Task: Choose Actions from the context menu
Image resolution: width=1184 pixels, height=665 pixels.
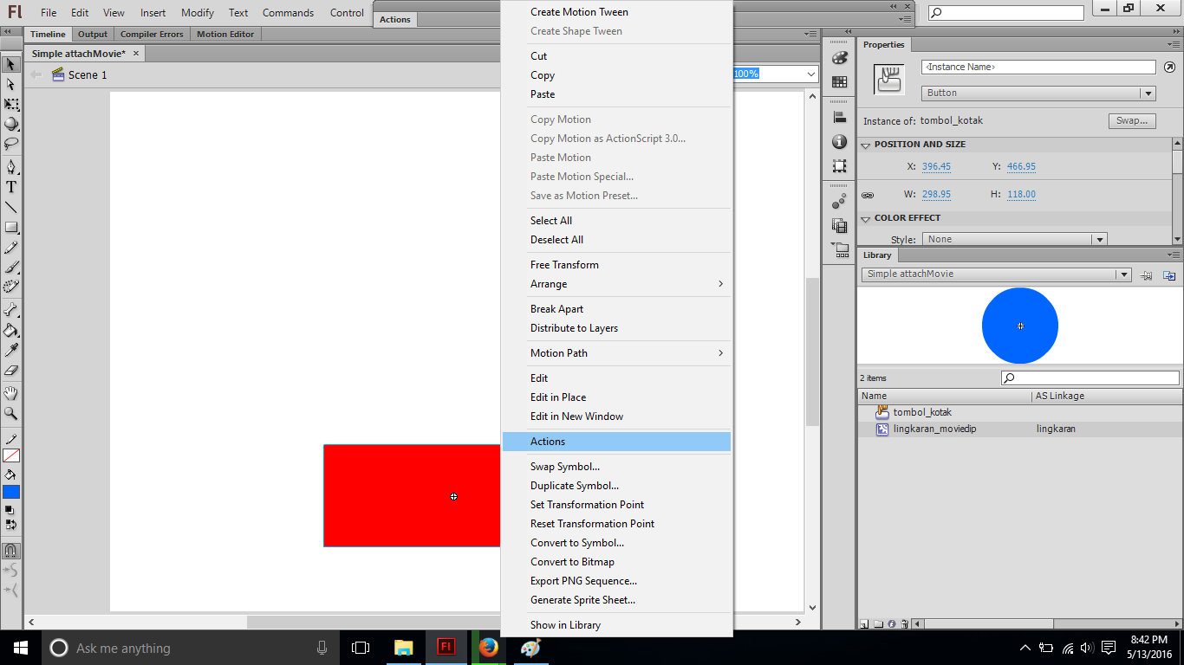Action: click(x=548, y=442)
